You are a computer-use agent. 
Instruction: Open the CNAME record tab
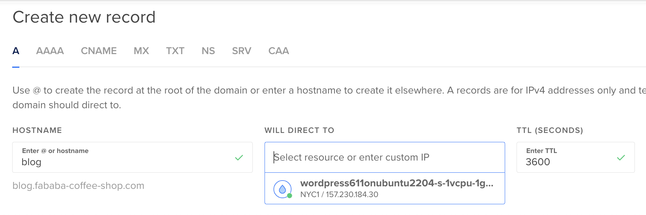(x=99, y=51)
